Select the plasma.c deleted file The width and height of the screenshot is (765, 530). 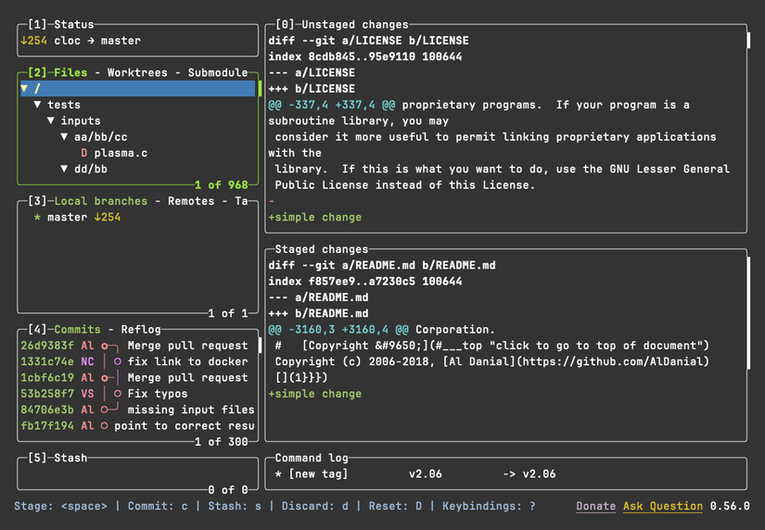pos(137,153)
